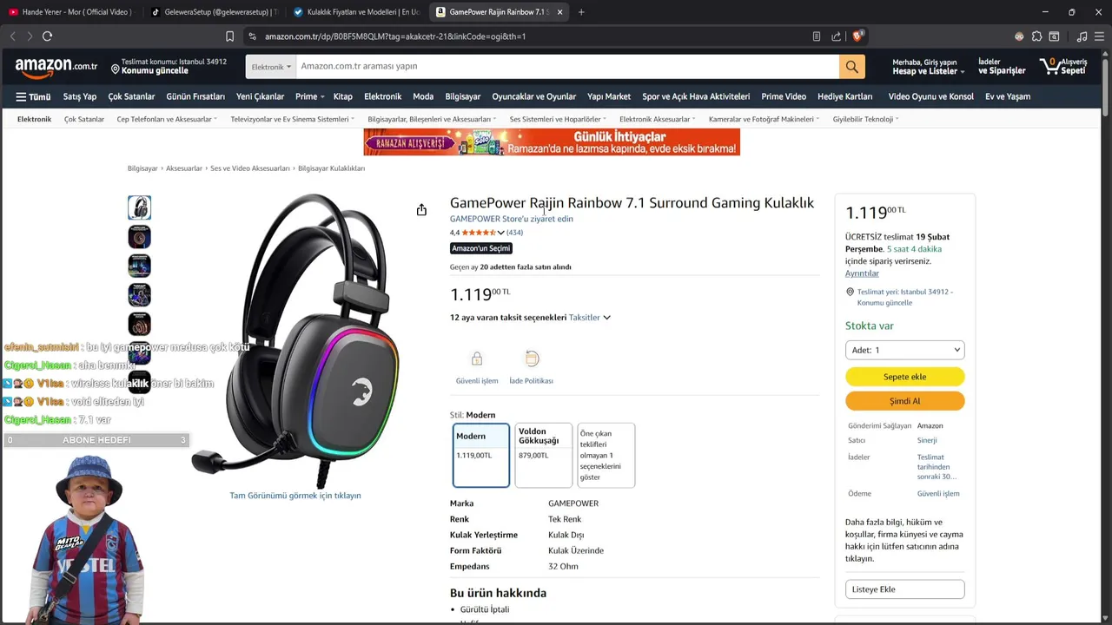Viewport: 1112px width, 625px height.
Task: Select the Modern style option
Action: pyautogui.click(x=481, y=455)
